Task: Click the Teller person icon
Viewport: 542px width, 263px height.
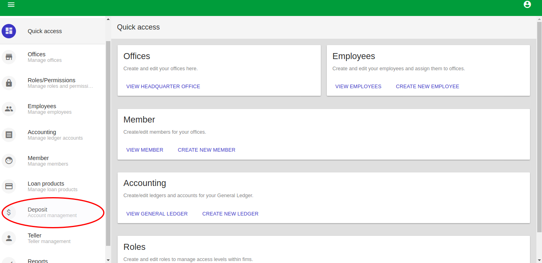Action: (x=9, y=238)
